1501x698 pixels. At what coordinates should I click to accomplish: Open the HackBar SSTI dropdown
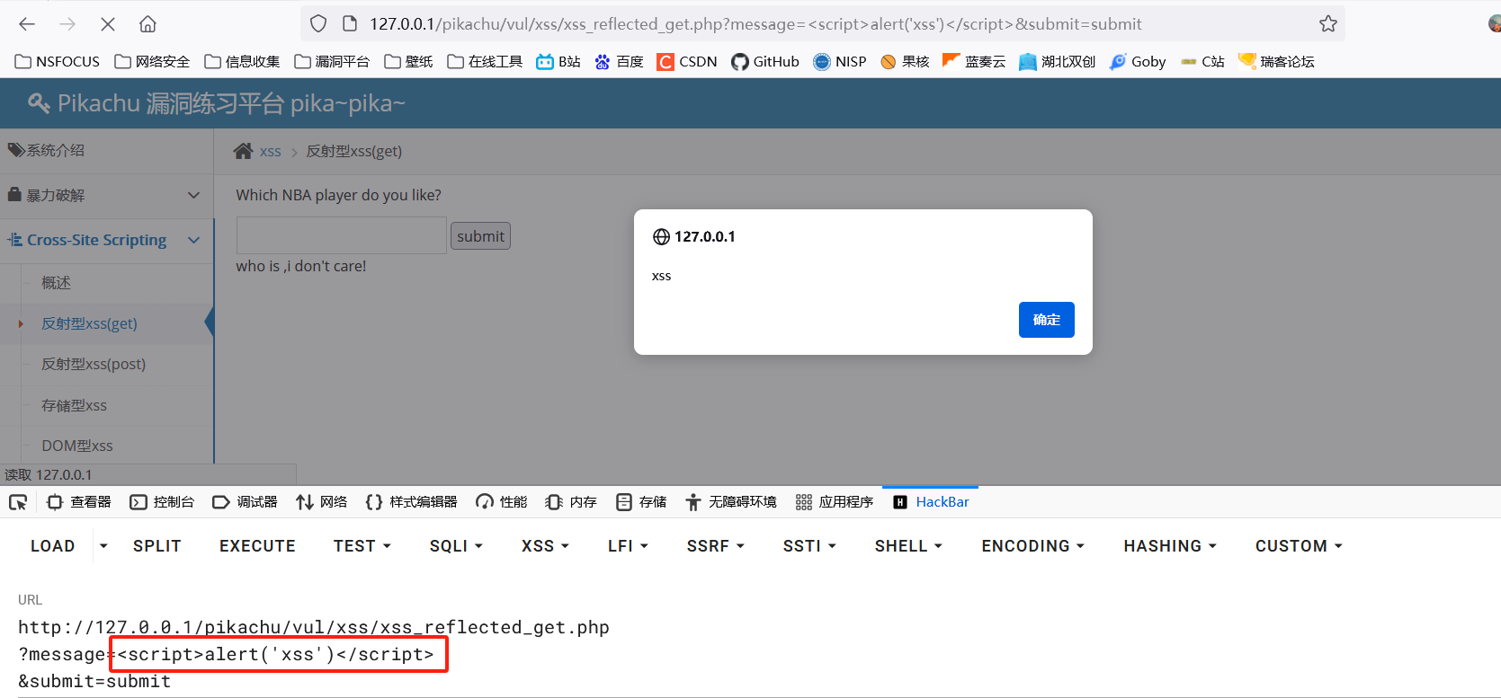pyautogui.click(x=809, y=546)
